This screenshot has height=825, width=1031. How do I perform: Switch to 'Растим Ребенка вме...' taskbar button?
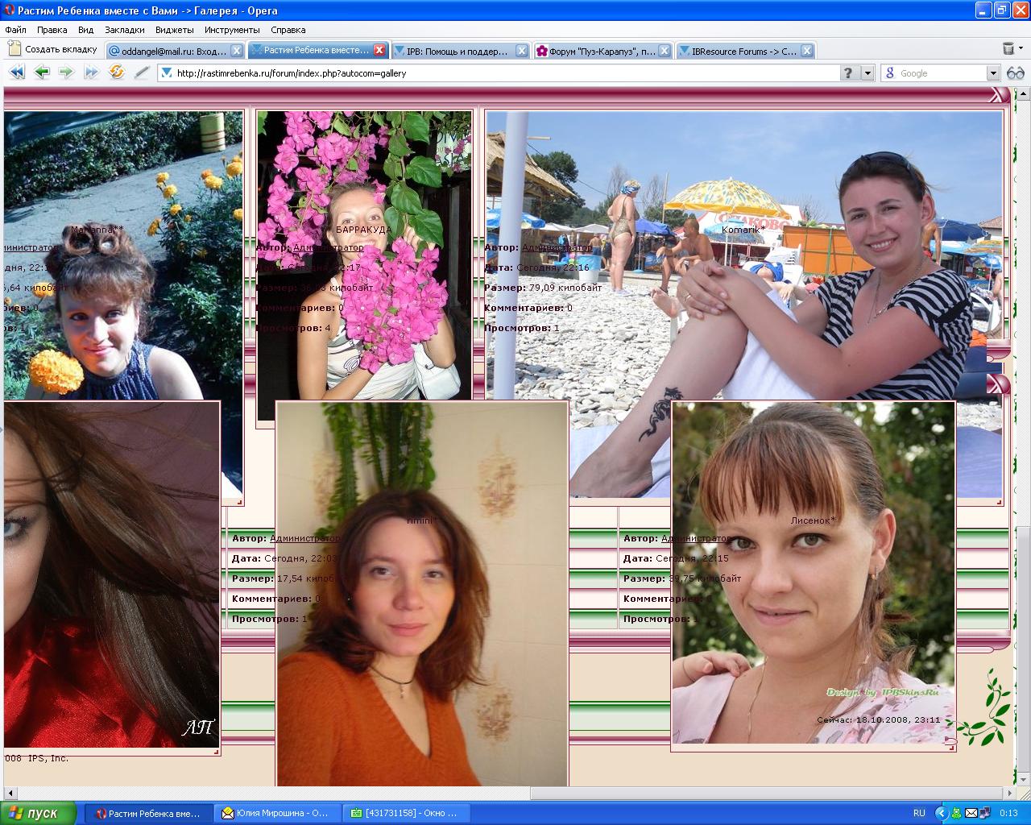(x=149, y=814)
